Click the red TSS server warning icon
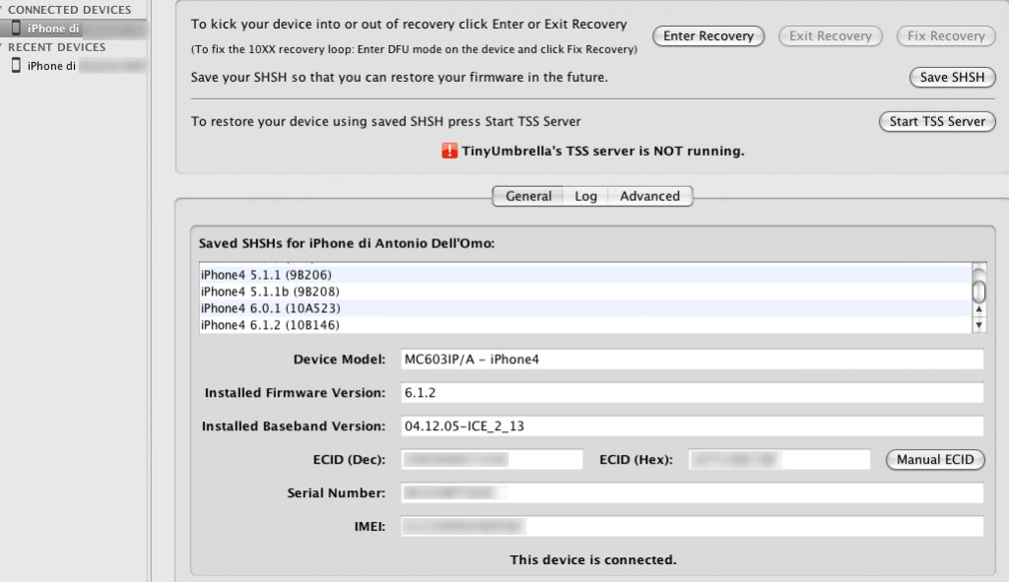The width and height of the screenshot is (1009, 582). 449,152
